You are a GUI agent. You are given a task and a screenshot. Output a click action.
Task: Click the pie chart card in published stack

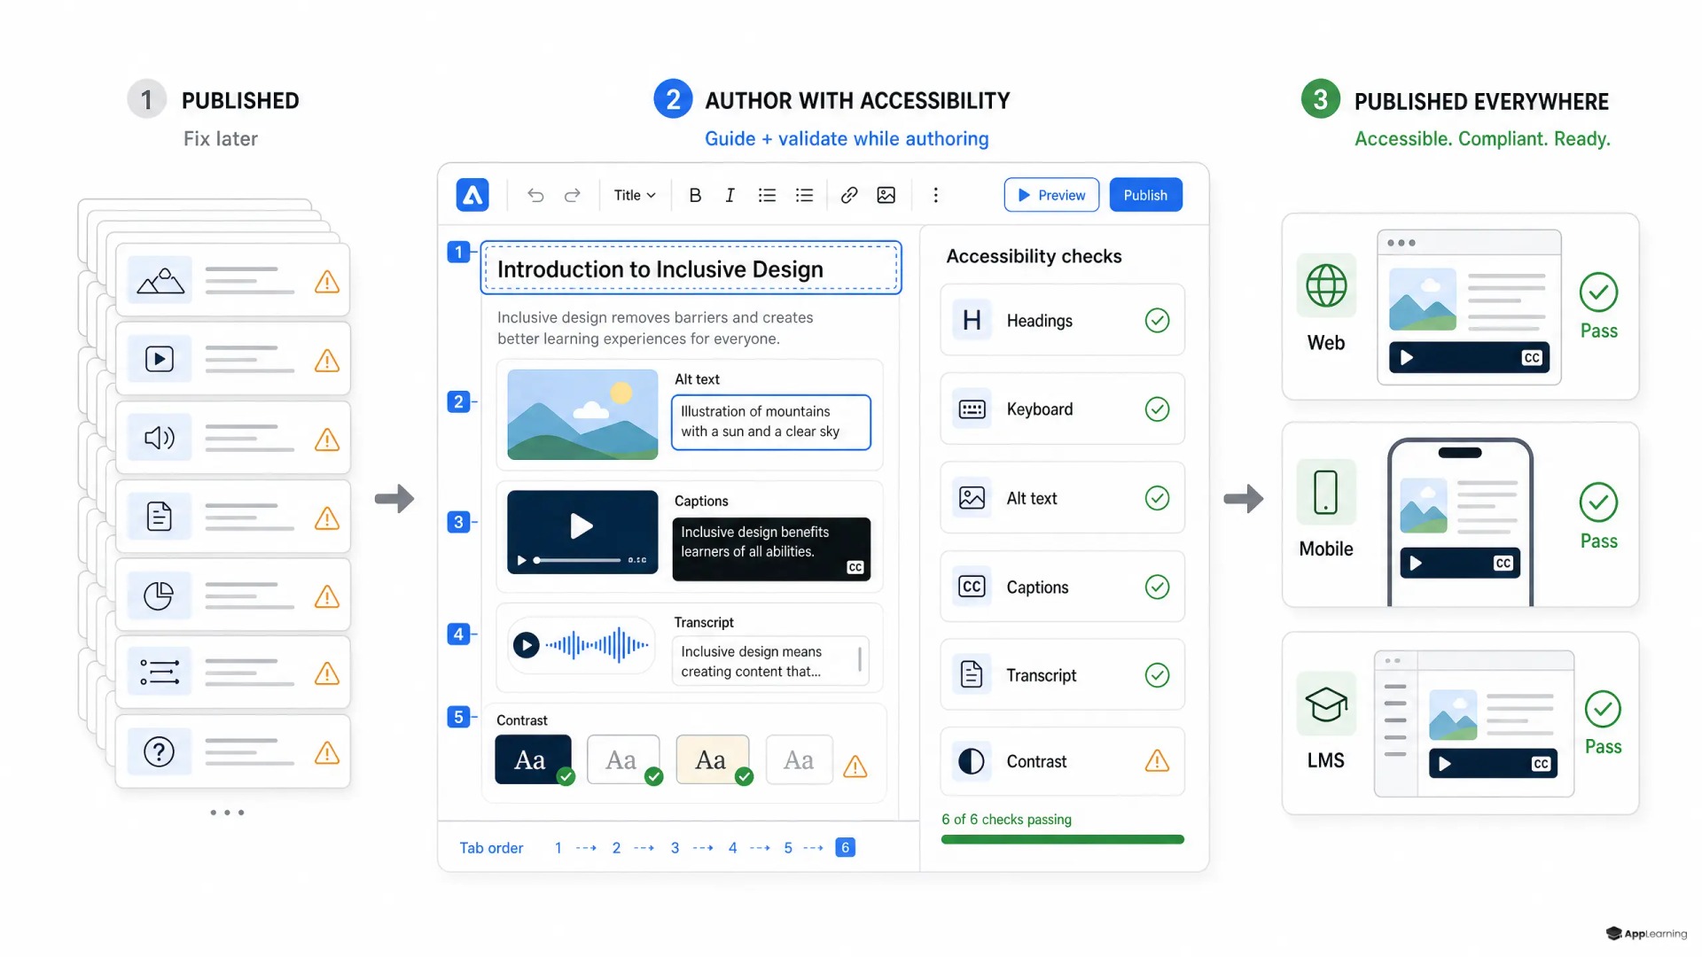[x=232, y=595]
